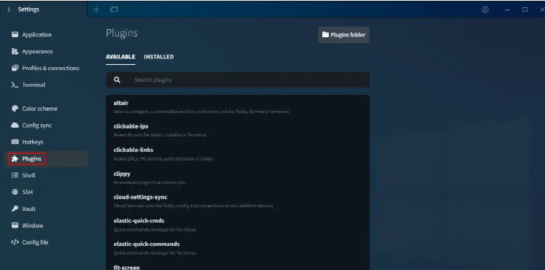Select the Config sync cloud icon
The width and height of the screenshot is (545, 270).
[x=15, y=126]
